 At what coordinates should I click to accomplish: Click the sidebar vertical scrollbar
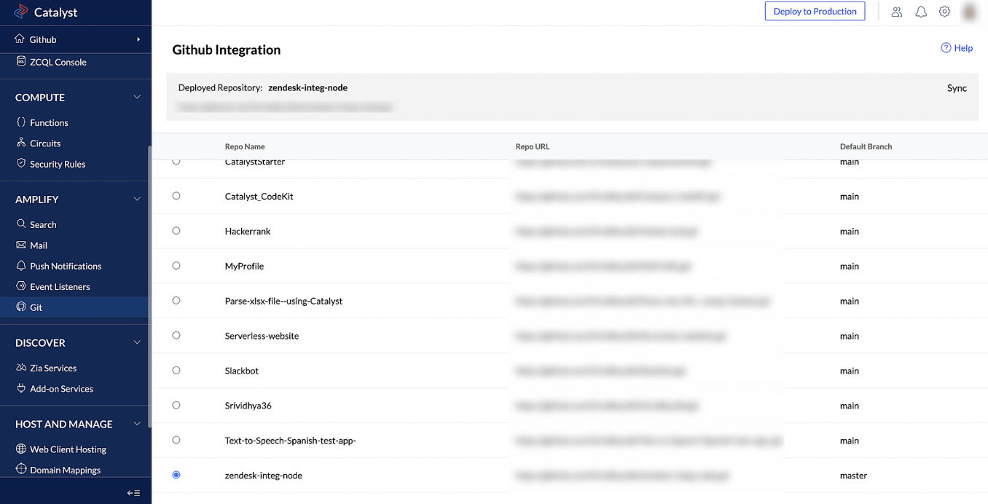(149, 284)
